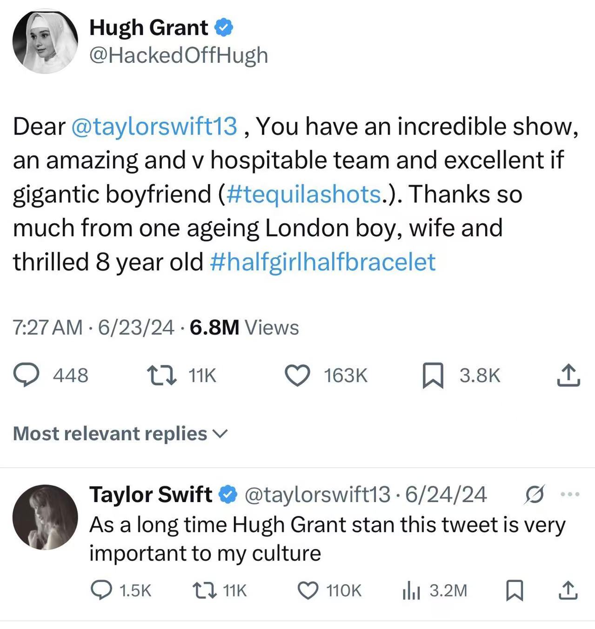Retweet Taylor Swift's reply
The height and width of the screenshot is (629, 595).
204,590
